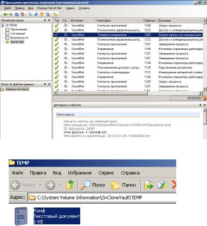Sort by the Категория column header

click(119, 21)
